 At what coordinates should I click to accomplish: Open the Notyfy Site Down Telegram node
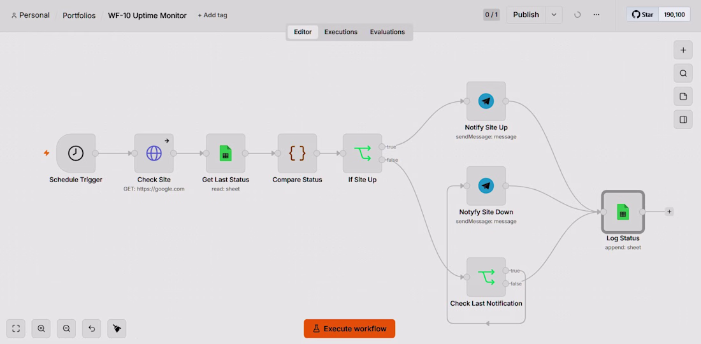[x=486, y=186]
